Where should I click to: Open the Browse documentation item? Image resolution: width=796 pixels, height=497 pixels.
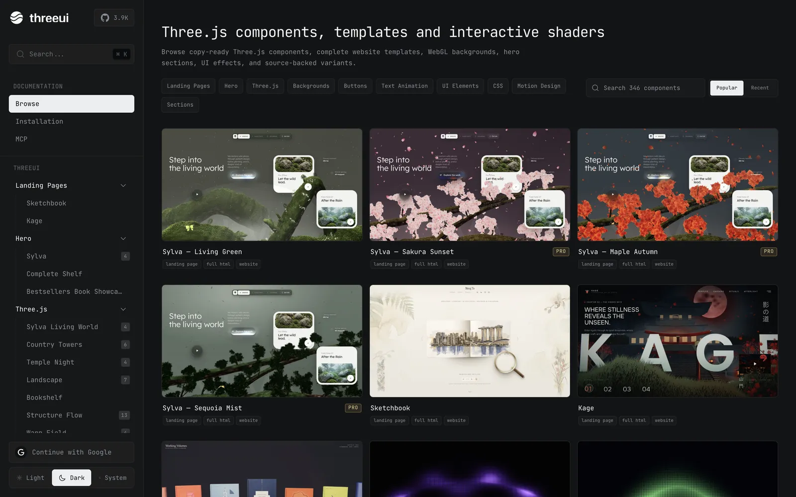72,104
